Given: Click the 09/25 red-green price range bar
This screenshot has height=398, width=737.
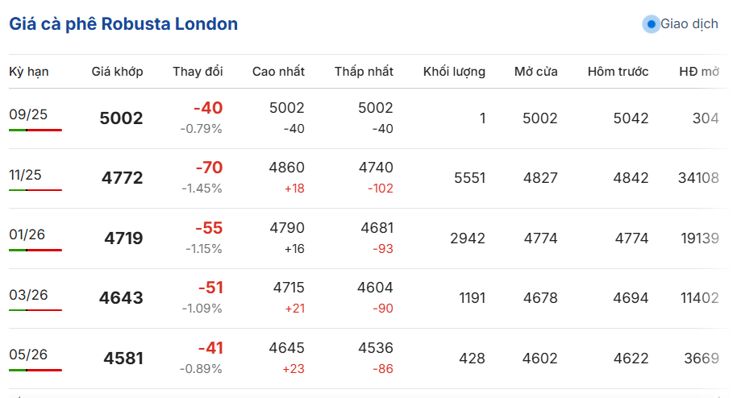Looking at the screenshot, I should click(35, 131).
